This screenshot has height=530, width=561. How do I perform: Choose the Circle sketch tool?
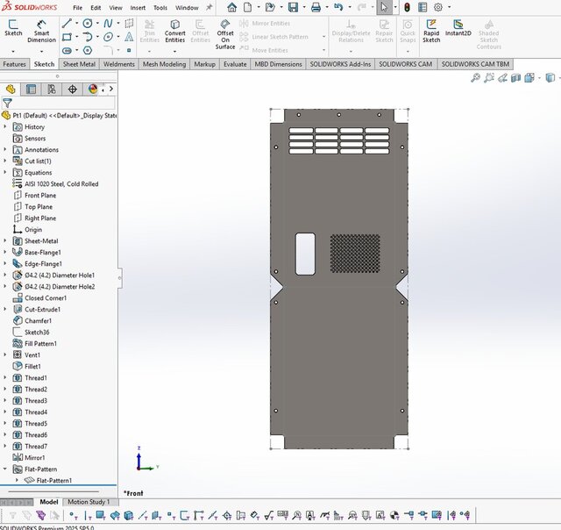point(88,24)
